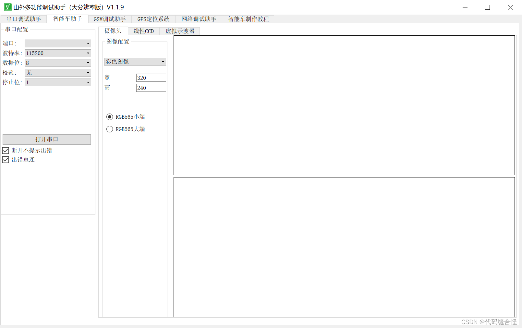Open the 网络调试助手 tab

coord(199,19)
